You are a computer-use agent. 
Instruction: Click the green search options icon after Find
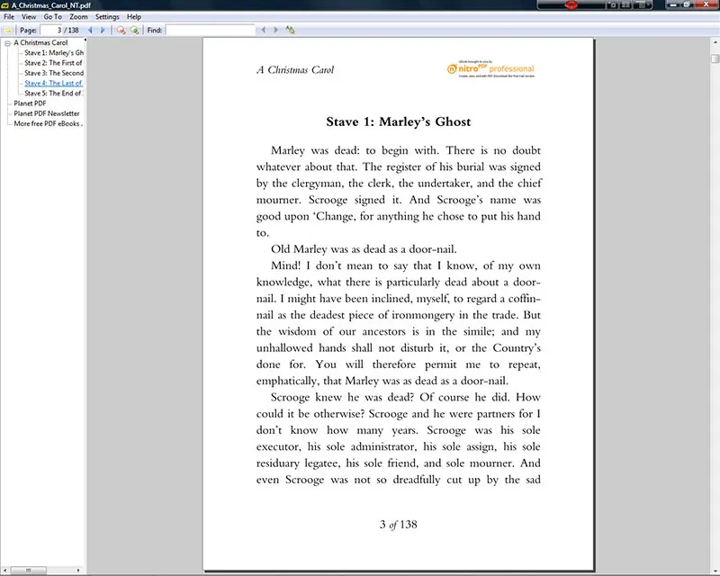289,31
